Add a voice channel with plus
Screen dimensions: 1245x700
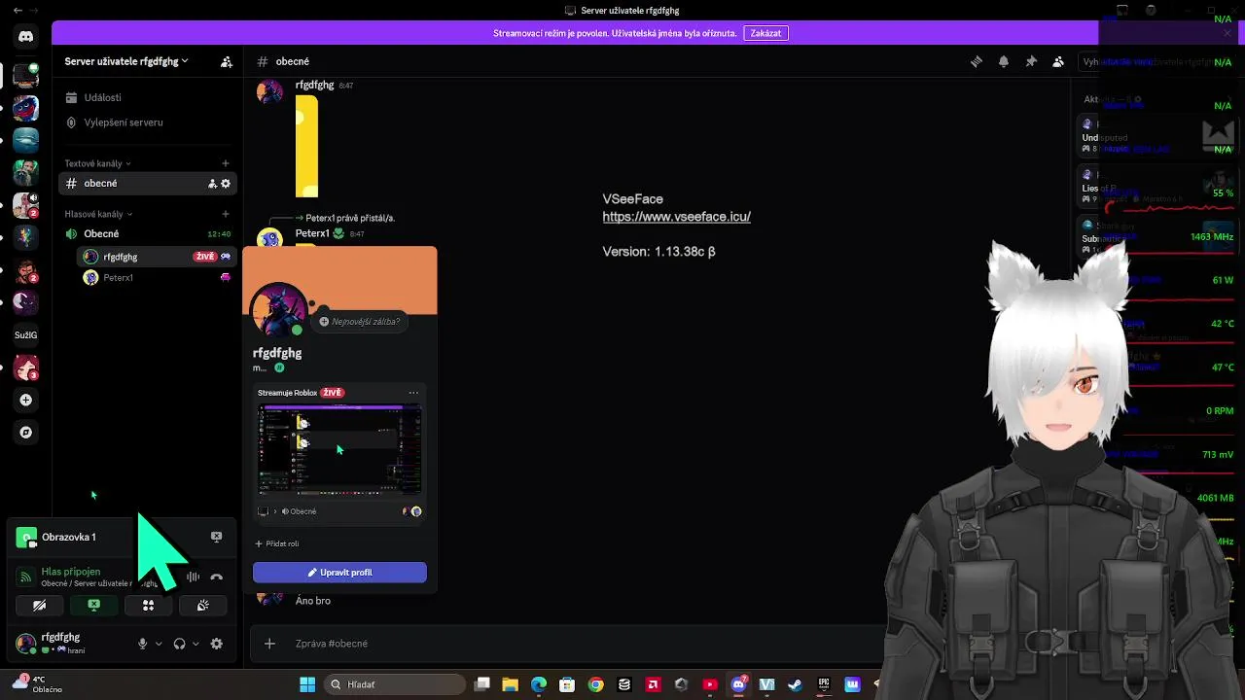coord(226,214)
